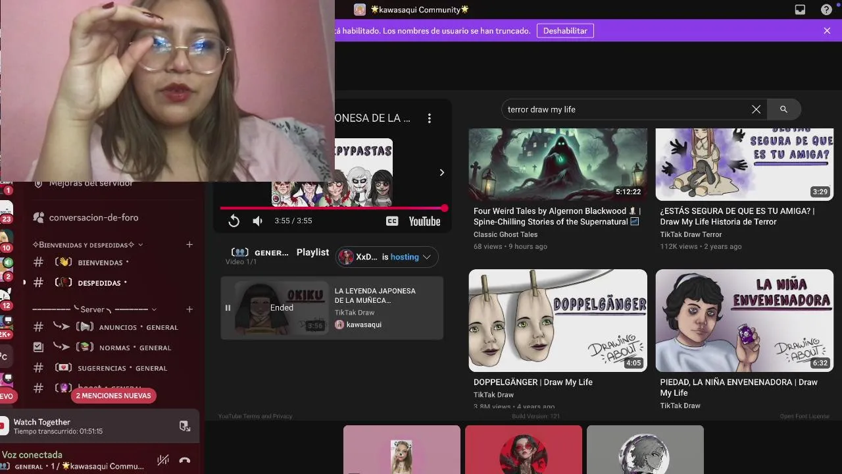842x474 pixels.
Task: Open Open Font License link
Action: [805, 416]
